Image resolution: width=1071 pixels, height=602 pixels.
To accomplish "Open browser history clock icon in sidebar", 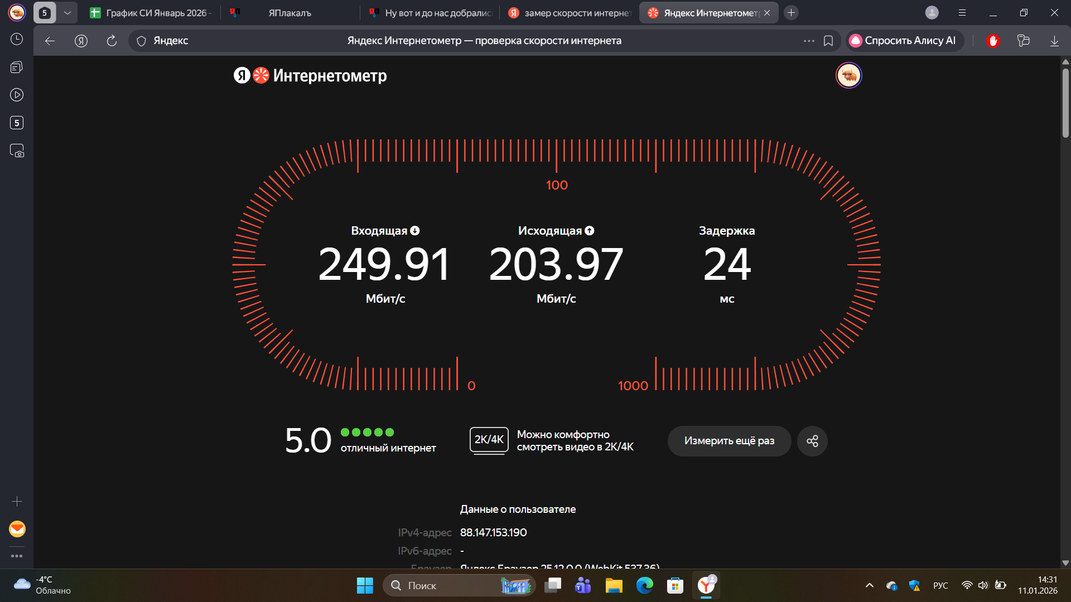I will pyautogui.click(x=17, y=39).
